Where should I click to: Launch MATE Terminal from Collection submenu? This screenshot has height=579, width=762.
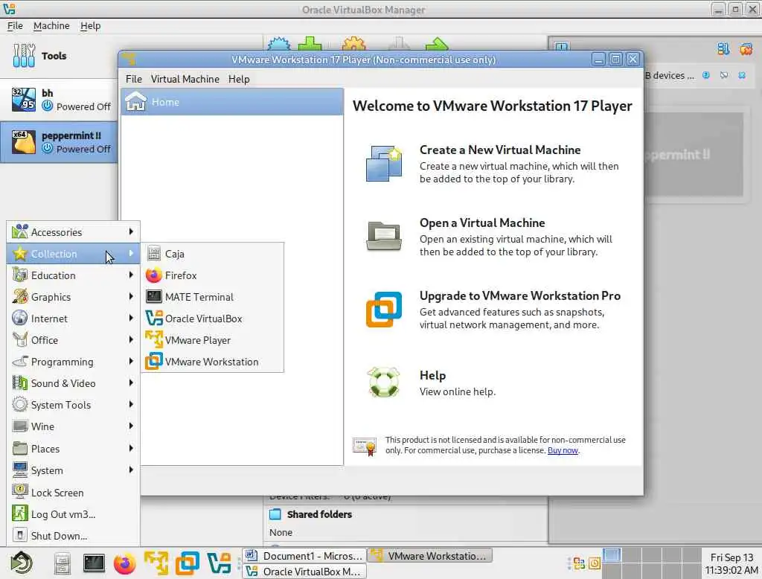coord(212,297)
